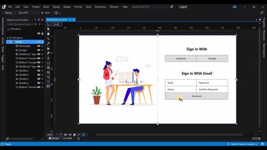Viewport: 267px width, 150px height.
Task: Pin the Objects and Timeline panel
Action: point(39,20)
